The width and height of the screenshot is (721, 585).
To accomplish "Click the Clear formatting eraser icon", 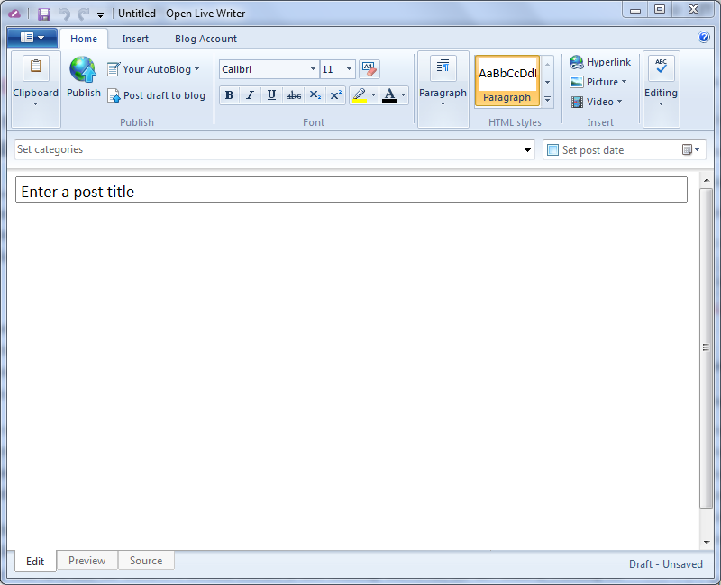I will point(370,69).
